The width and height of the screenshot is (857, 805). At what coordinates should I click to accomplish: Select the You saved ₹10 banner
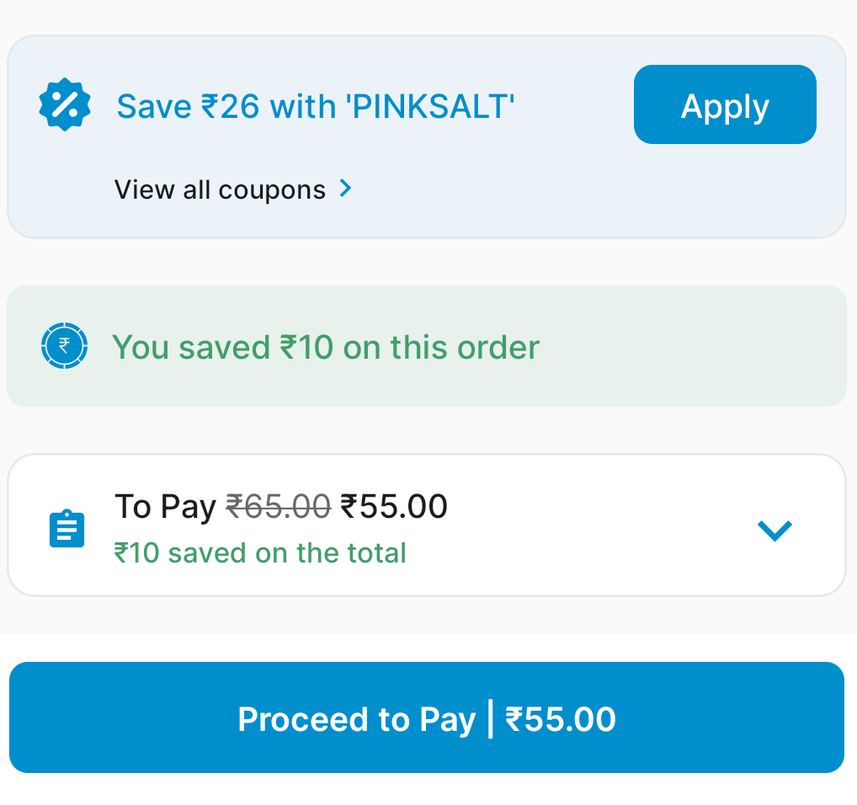coord(327,346)
